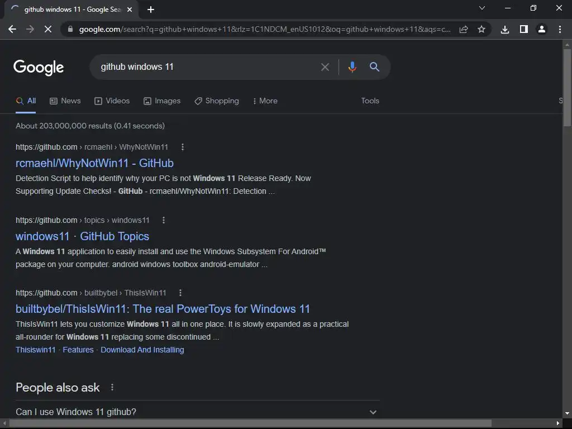Click inside the github windows 11 search field

click(x=208, y=67)
